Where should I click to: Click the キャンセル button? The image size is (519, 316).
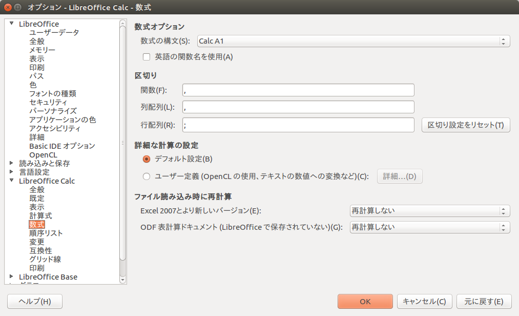[424, 302]
